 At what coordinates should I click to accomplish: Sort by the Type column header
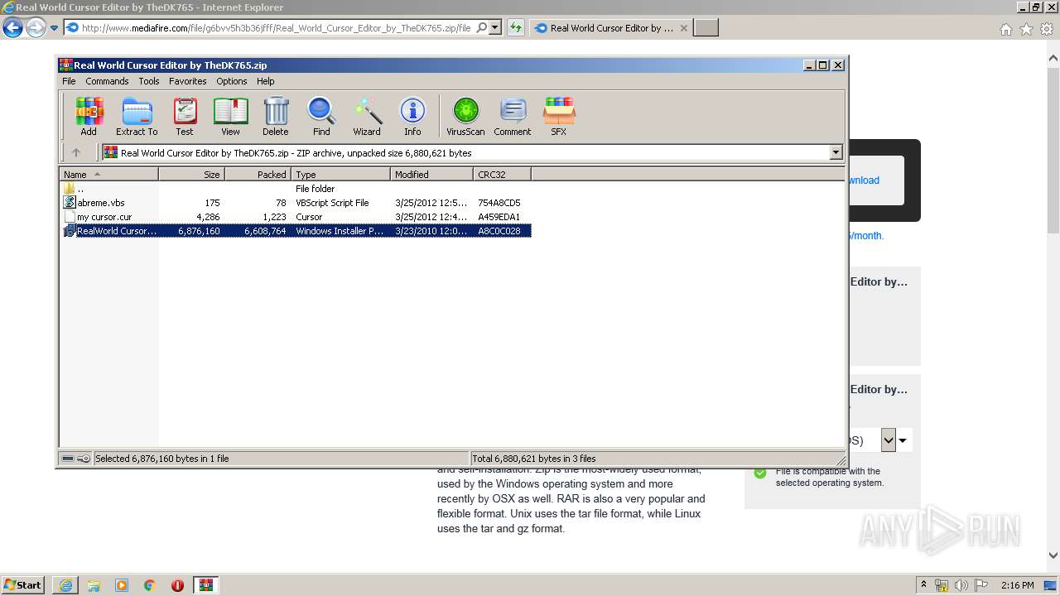point(340,175)
